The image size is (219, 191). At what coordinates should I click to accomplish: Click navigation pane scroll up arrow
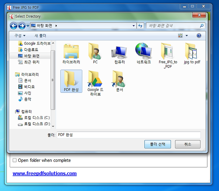(53, 43)
